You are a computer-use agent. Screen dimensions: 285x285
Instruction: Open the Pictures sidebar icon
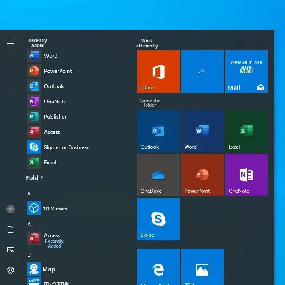click(x=11, y=250)
